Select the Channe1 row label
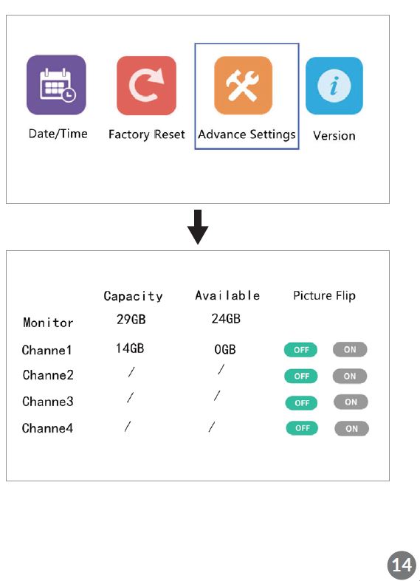 (47, 350)
